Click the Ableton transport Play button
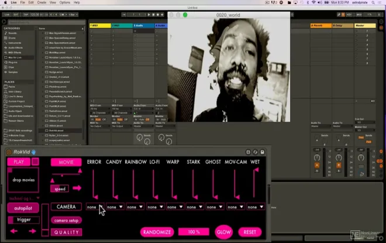The image size is (386, 243). click(x=149, y=15)
